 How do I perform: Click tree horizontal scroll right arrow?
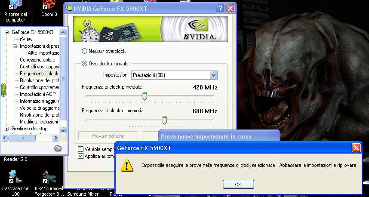pyautogui.click(x=55, y=138)
